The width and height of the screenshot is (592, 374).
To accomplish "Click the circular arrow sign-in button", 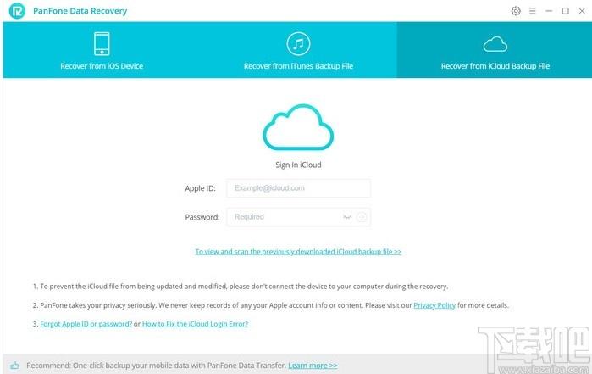I will [362, 217].
